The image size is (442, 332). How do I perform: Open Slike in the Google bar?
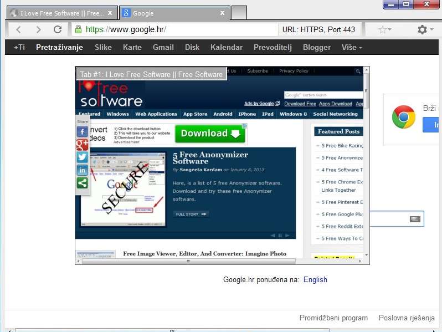(x=103, y=47)
